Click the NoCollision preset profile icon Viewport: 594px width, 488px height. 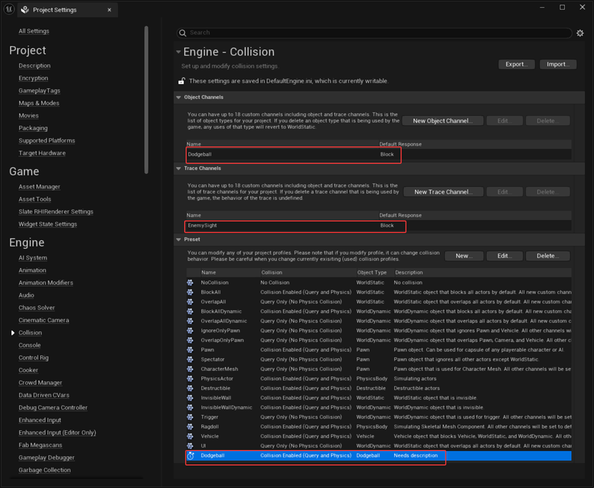click(x=190, y=283)
